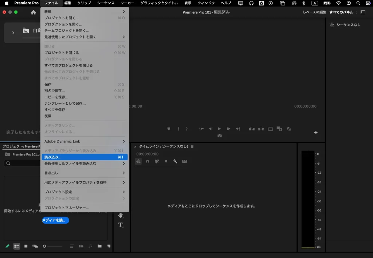Click the Closed Captions icon in timeline

point(184,161)
